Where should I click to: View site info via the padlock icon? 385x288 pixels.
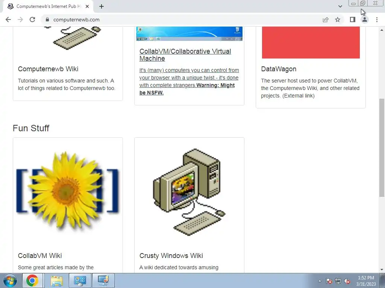coord(47,19)
